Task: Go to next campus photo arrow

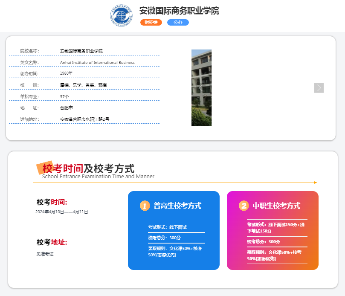Action: tap(319, 88)
